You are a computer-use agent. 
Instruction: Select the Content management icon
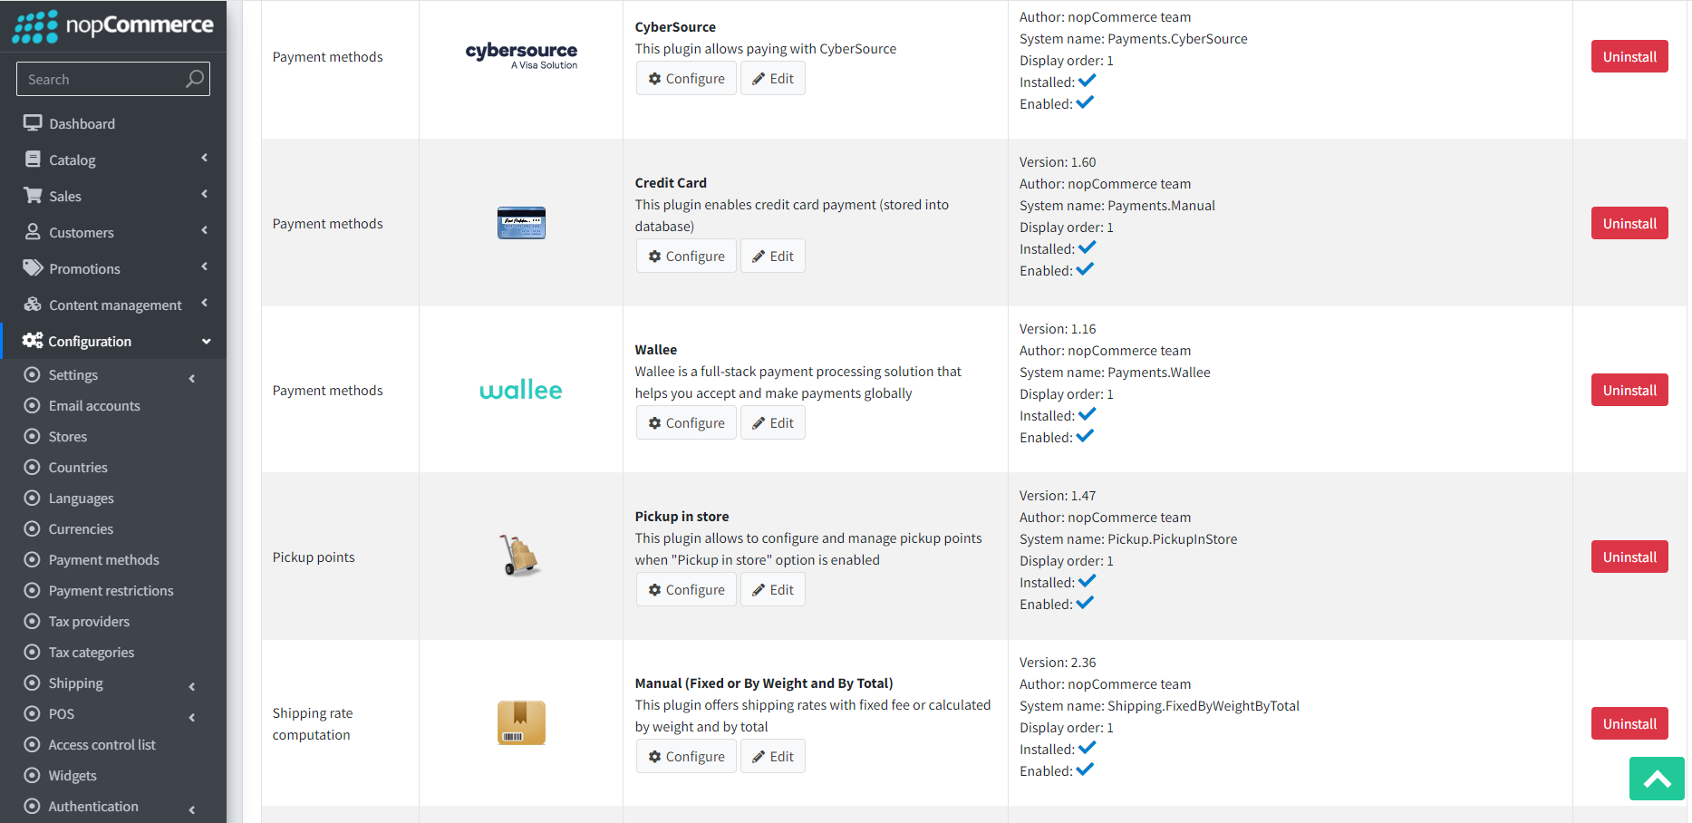[34, 305]
